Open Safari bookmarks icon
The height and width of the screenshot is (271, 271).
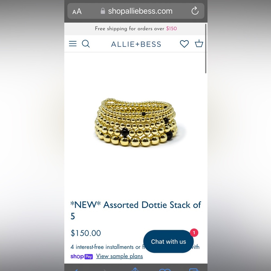[x=165, y=270]
